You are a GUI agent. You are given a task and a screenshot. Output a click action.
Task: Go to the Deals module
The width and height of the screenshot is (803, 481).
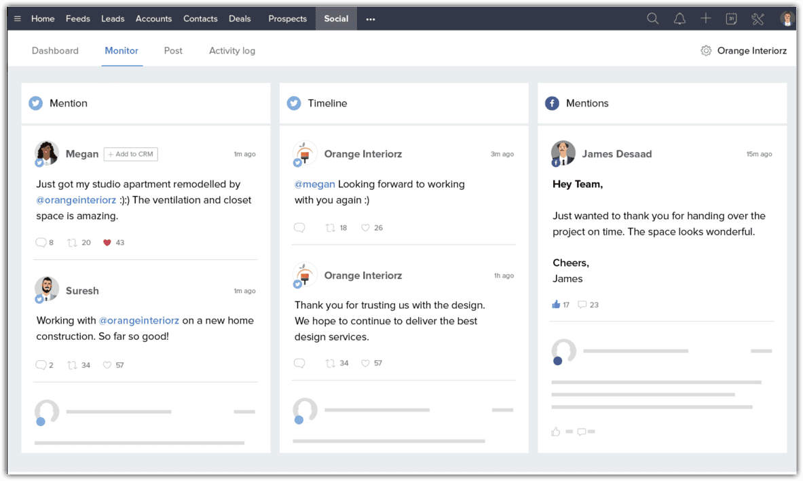(x=240, y=18)
